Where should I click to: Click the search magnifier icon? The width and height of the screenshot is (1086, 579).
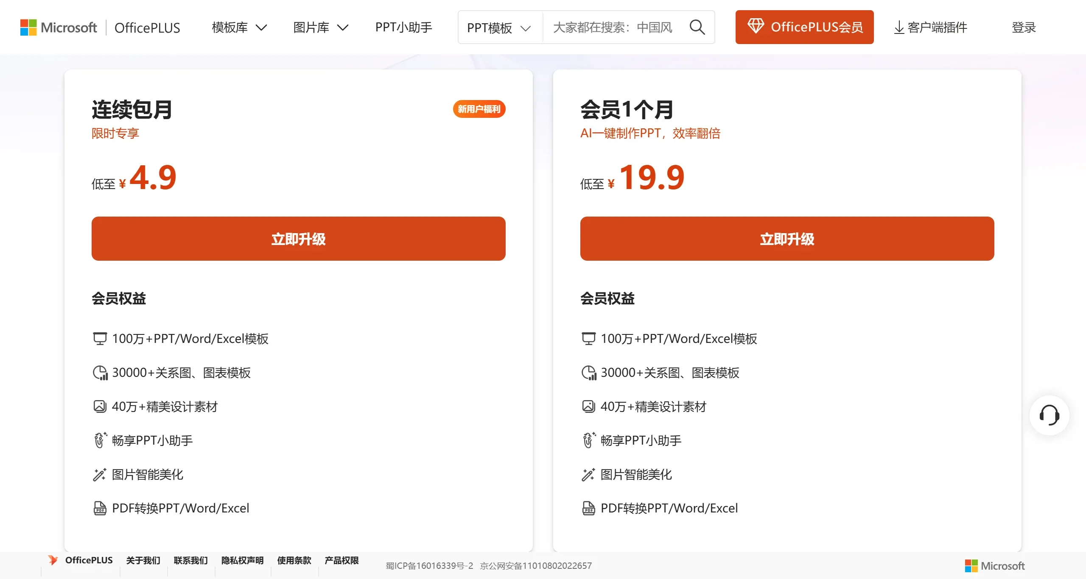coord(697,27)
